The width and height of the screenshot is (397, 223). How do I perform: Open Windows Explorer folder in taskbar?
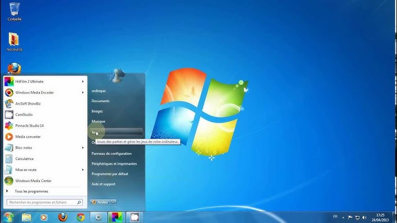27,217
